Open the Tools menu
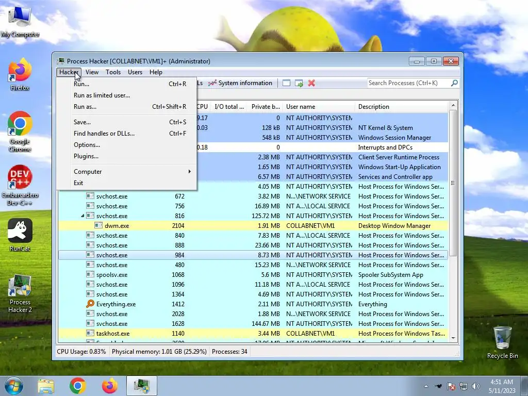 coord(113,72)
